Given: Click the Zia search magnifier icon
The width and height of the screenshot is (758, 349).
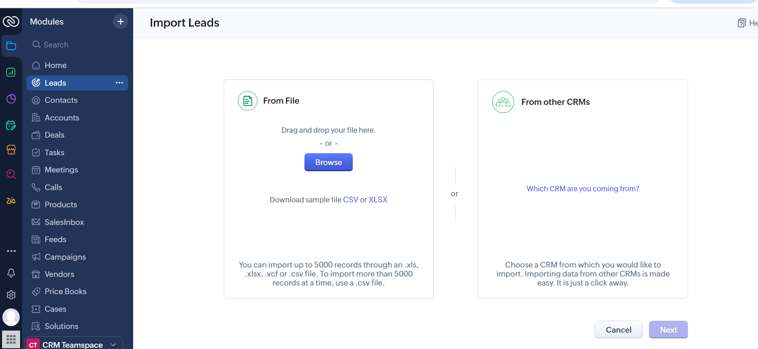Looking at the screenshot, I should click(x=11, y=174).
